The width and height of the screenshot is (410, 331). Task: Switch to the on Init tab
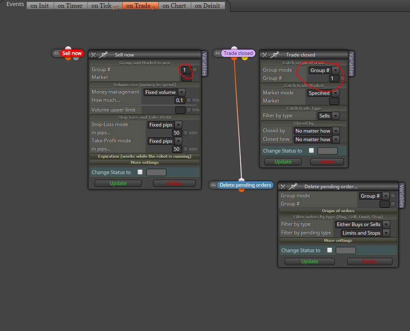click(x=40, y=6)
